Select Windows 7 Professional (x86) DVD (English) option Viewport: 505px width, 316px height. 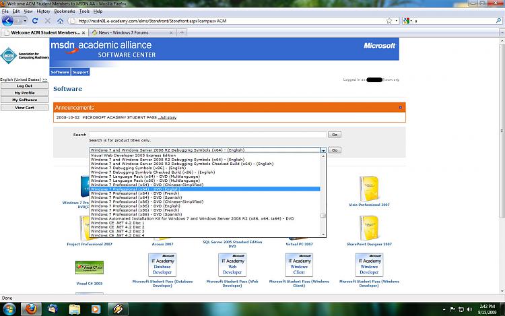tap(205, 206)
